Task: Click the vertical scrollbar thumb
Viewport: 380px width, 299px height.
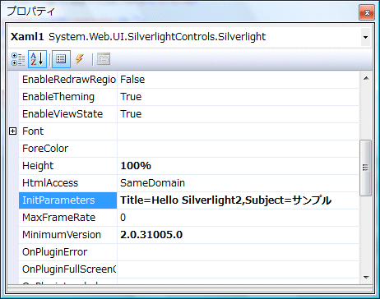Action: point(365,168)
